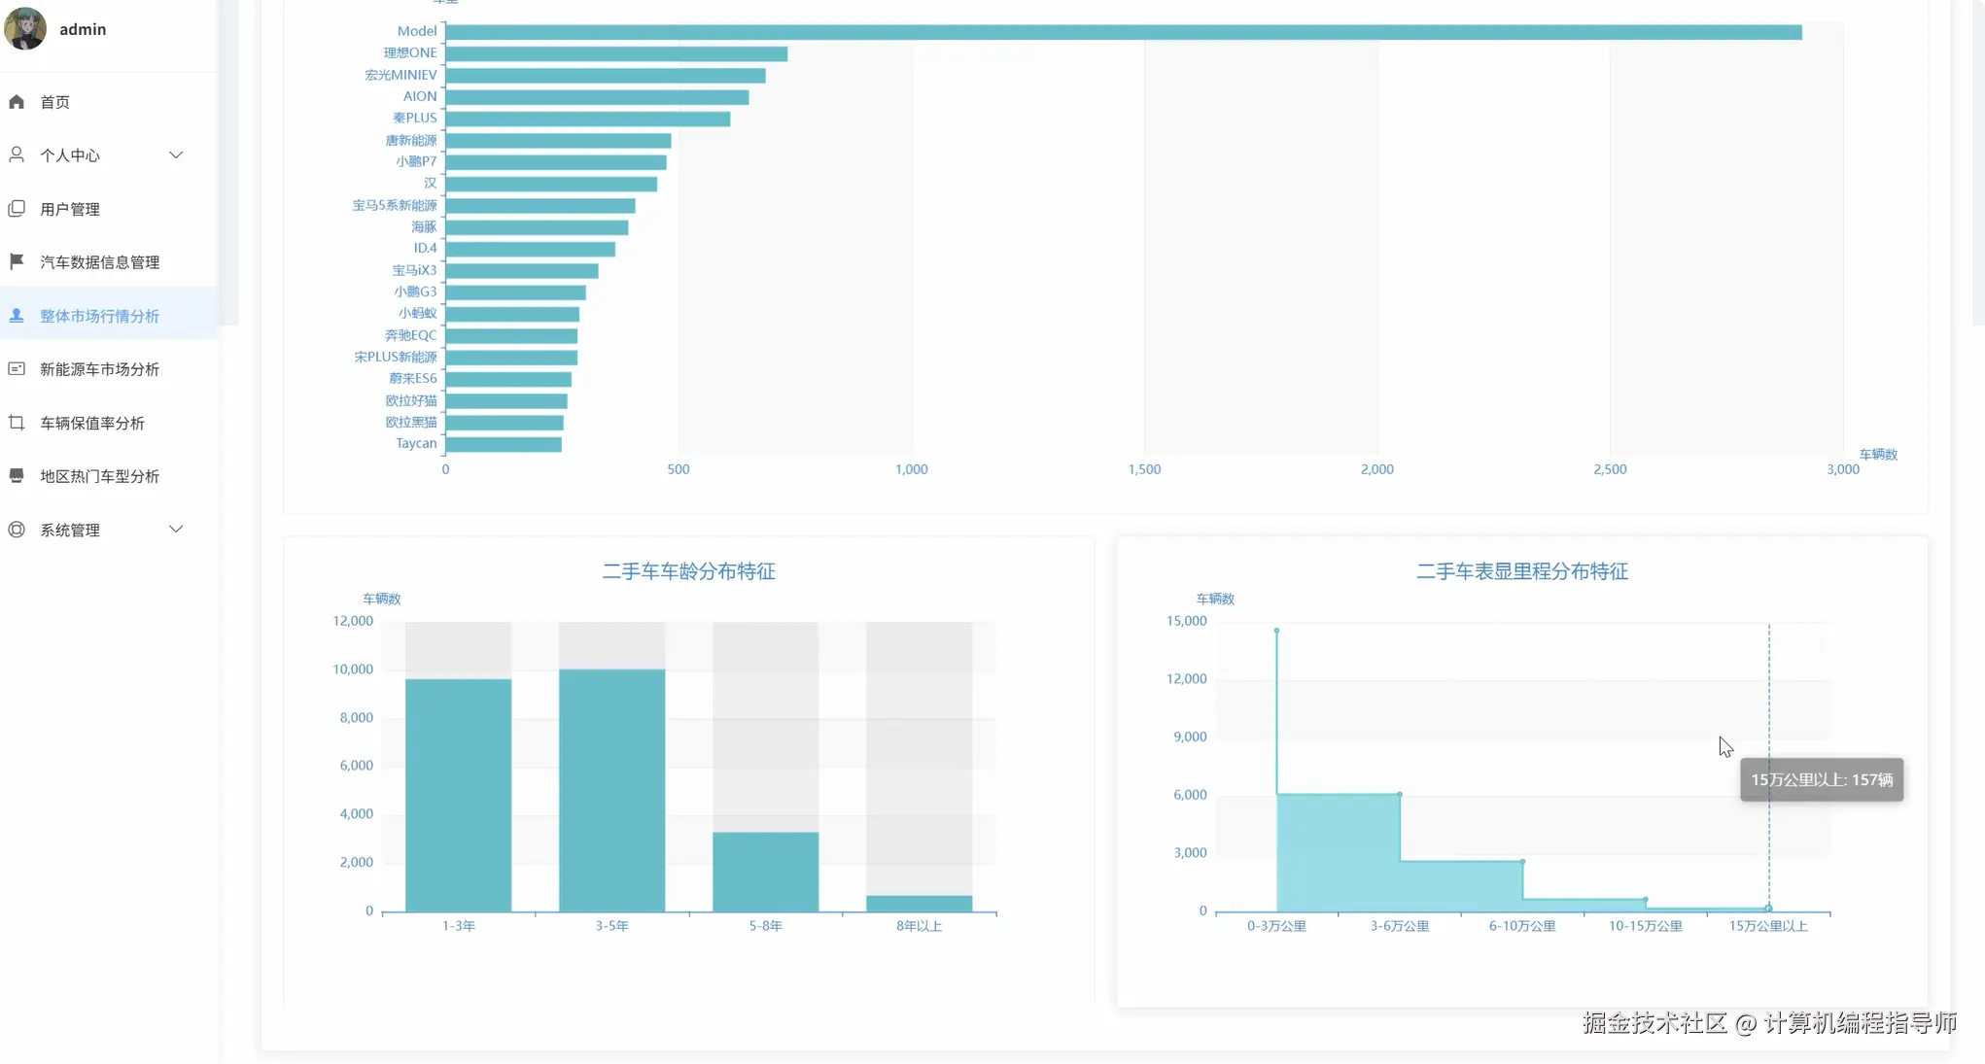
Task: Click the icon beside 系统管理
Action: click(17, 529)
